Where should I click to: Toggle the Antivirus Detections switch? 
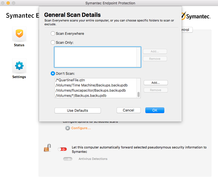click(68, 159)
